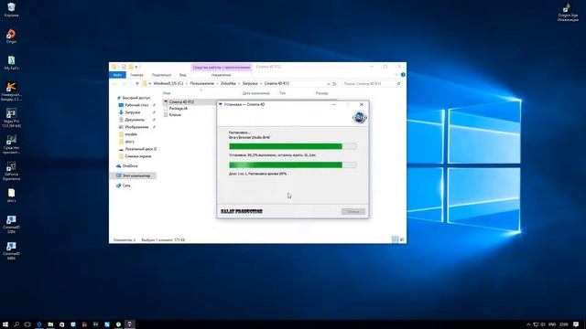Select Documents (Документы) in navigation pane
Image resolution: width=586 pixels, height=329 pixels.
click(x=135, y=120)
